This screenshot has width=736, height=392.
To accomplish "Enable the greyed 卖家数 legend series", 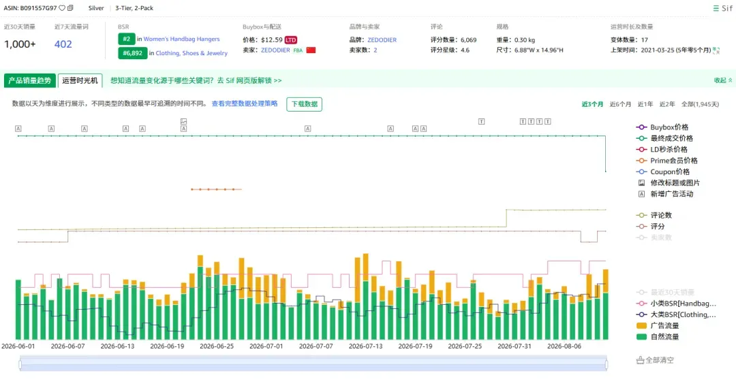I will coord(654,238).
